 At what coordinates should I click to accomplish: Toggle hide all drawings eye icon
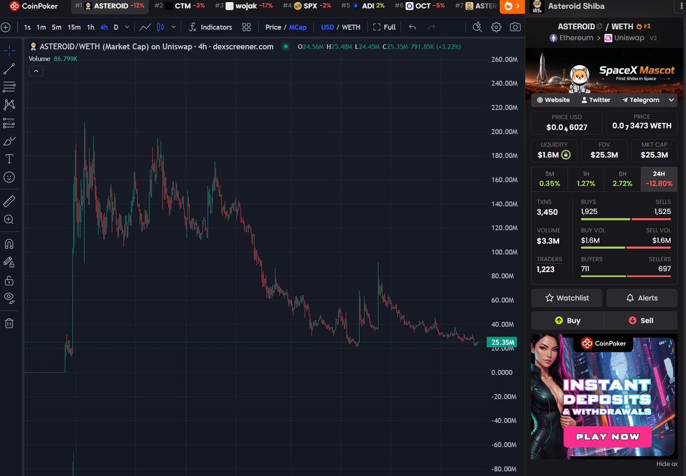[9, 297]
